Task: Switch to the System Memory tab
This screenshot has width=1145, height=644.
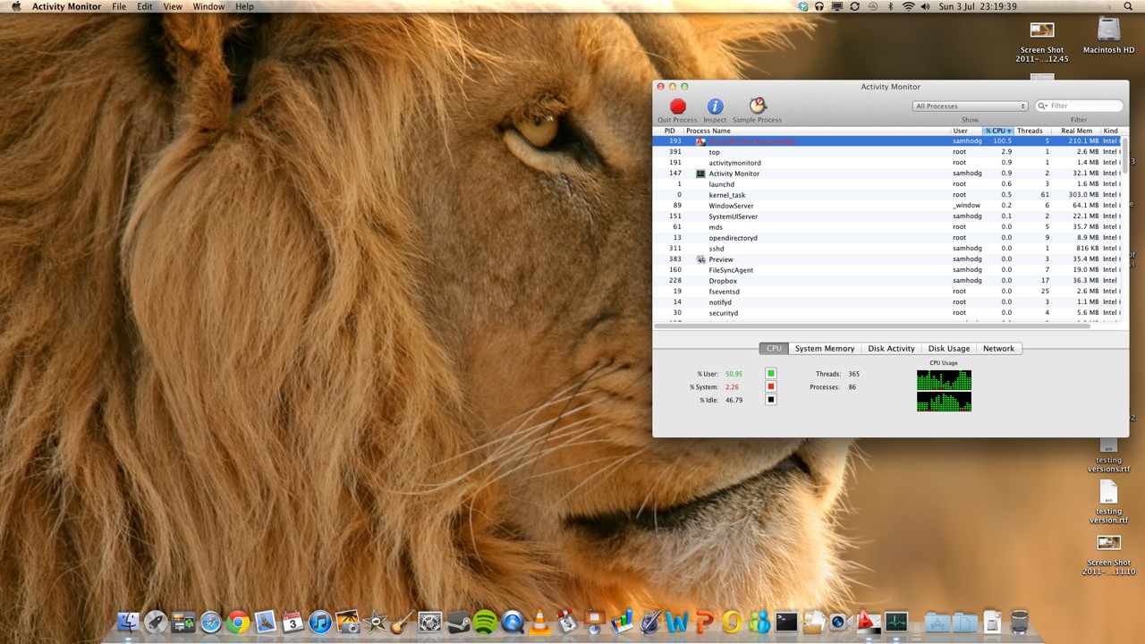Action: (x=825, y=349)
